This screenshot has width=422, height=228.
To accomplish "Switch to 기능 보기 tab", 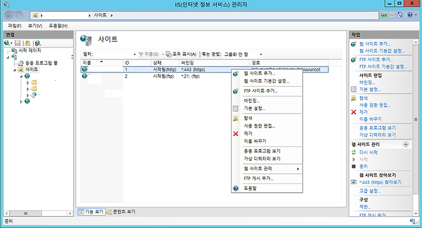I will pos(91,212).
